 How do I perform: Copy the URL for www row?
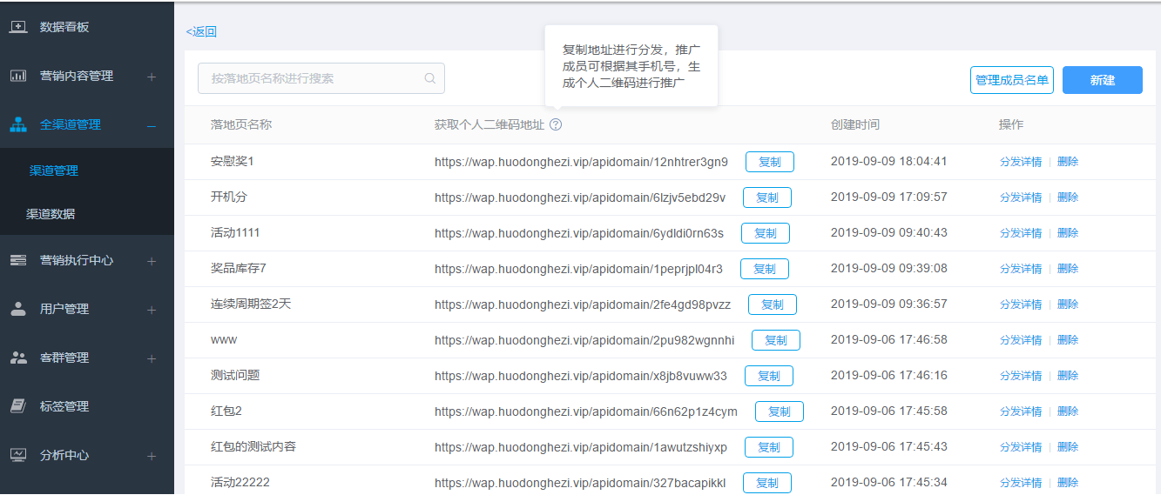776,340
